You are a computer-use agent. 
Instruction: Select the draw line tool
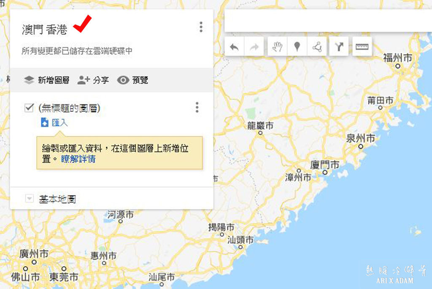tap(317, 47)
